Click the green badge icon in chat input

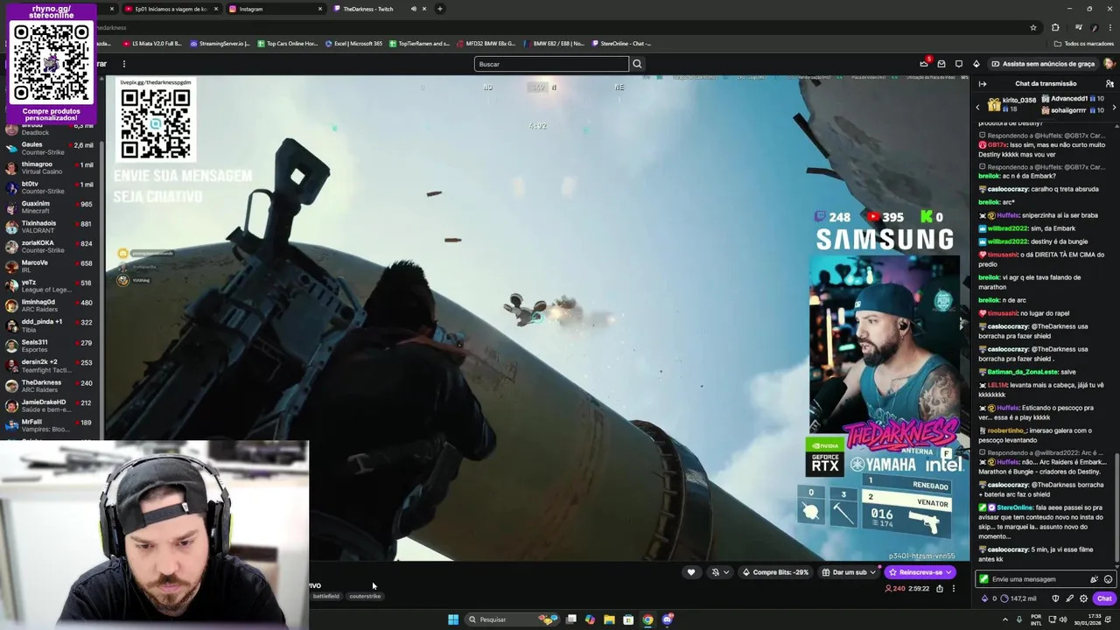[x=984, y=579]
